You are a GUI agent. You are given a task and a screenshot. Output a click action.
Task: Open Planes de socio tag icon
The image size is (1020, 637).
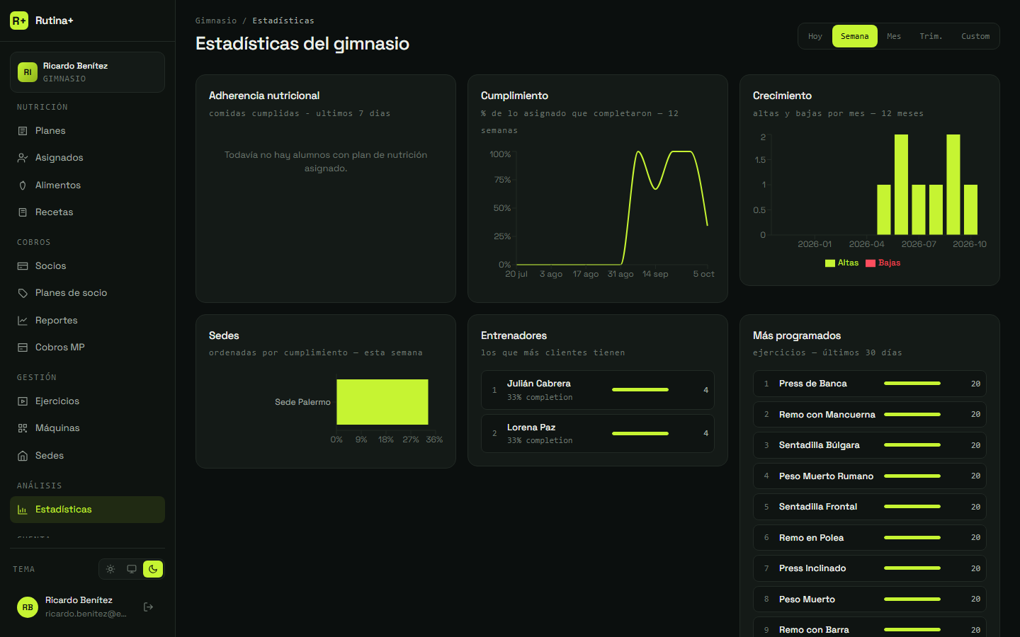pyautogui.click(x=23, y=293)
